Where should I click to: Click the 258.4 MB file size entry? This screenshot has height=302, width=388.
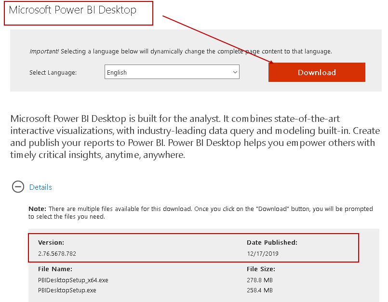tap(260, 290)
